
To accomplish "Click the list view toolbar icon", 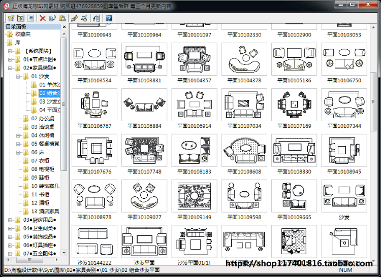I will [30, 18].
